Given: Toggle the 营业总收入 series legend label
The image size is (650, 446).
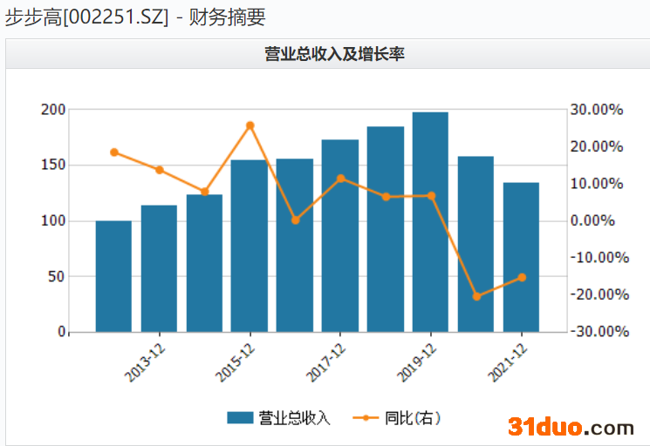Looking at the screenshot, I should 294,417.
